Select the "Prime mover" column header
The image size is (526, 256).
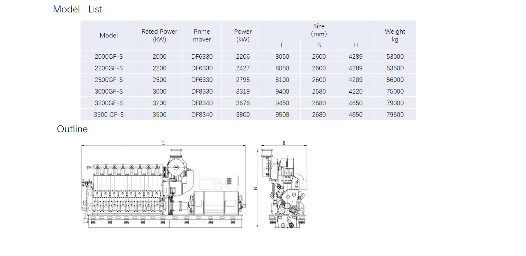(x=202, y=35)
